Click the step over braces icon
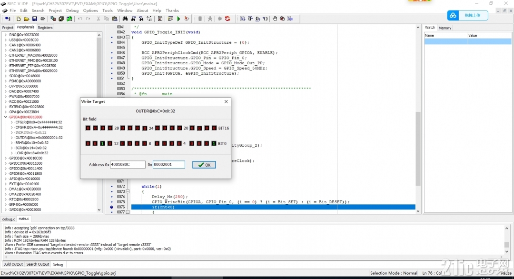Image resolution: width=514 pixels, height=279 pixels. tap(250, 19)
